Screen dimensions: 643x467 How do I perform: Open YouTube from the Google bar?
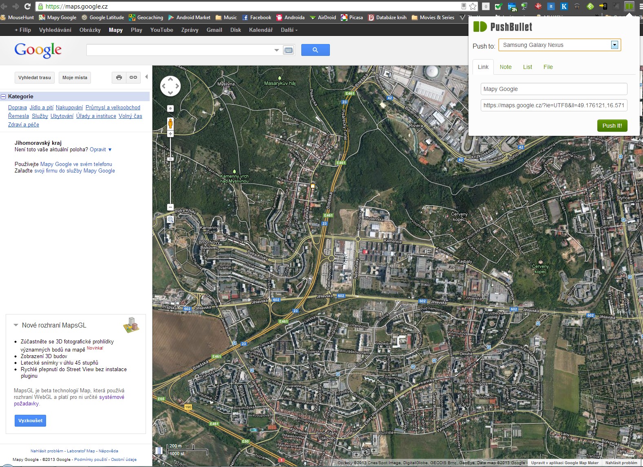(161, 30)
